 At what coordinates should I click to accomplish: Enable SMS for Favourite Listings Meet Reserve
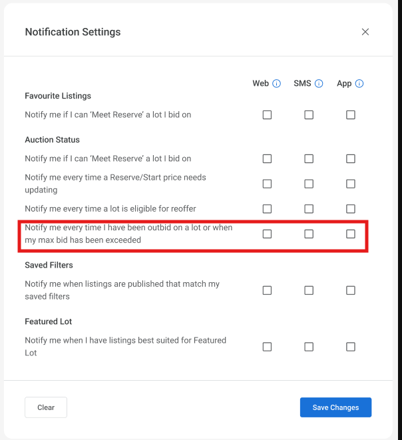pos(309,114)
